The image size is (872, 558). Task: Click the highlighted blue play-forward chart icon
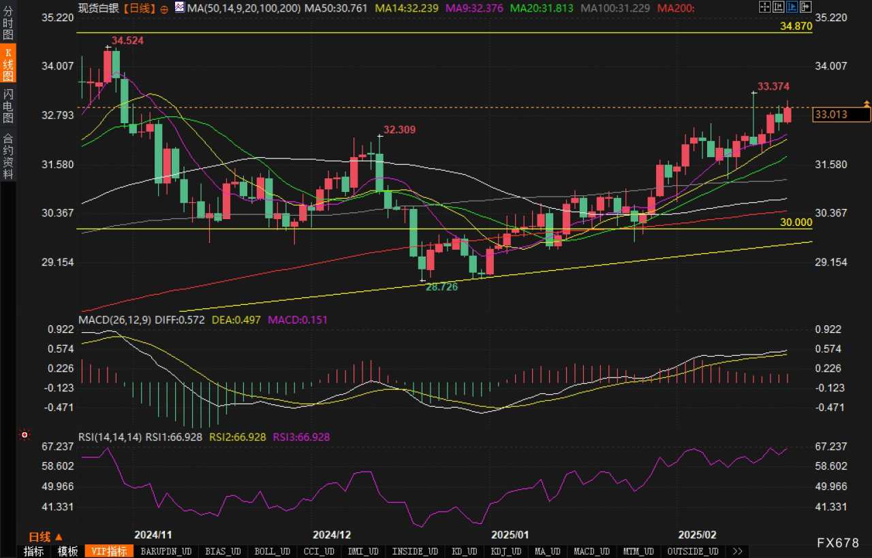[792, 7]
